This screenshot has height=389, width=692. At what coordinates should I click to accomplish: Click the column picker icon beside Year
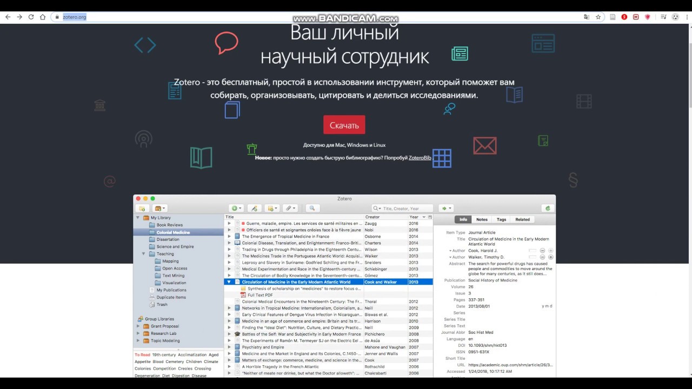point(430,217)
